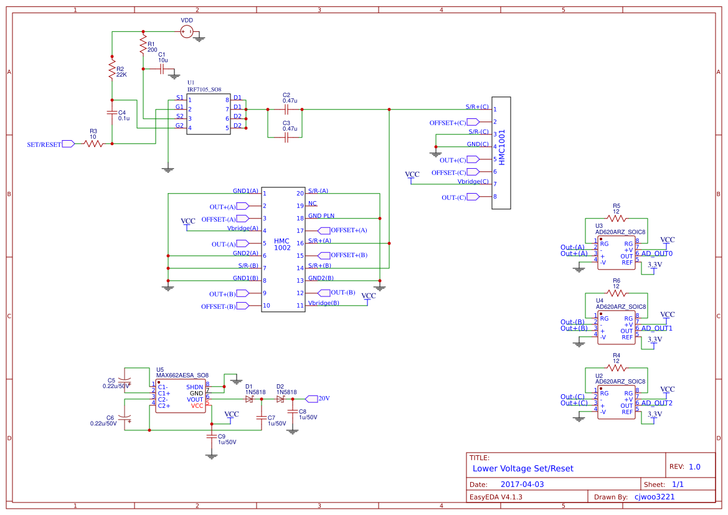
Task: Click the HMC1002 sensor component body
Action: pyautogui.click(x=283, y=249)
